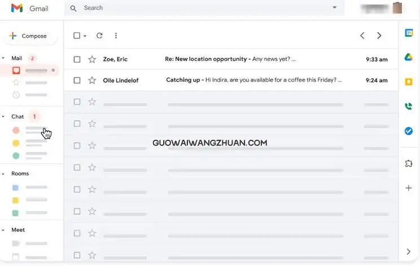420x266 pixels.
Task: Get add-ons with plus icon
Action: [x=409, y=188]
